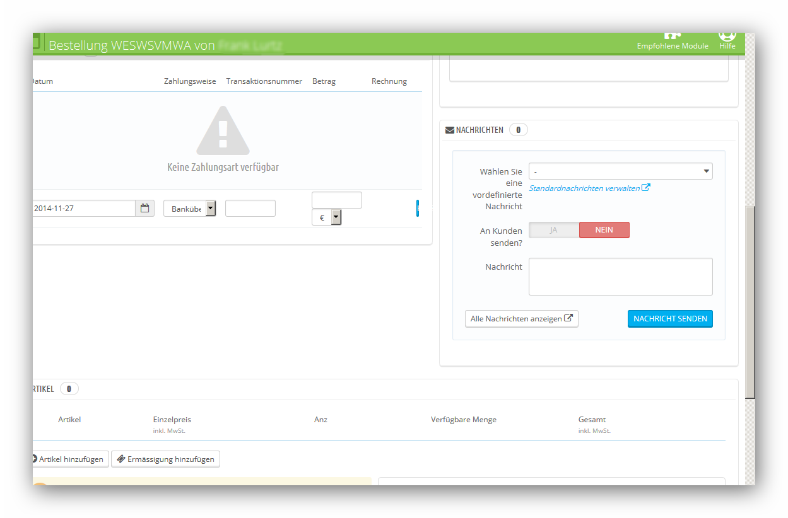The image size is (788, 518).
Task: Open the euro currency dropdown
Action: coord(327,217)
